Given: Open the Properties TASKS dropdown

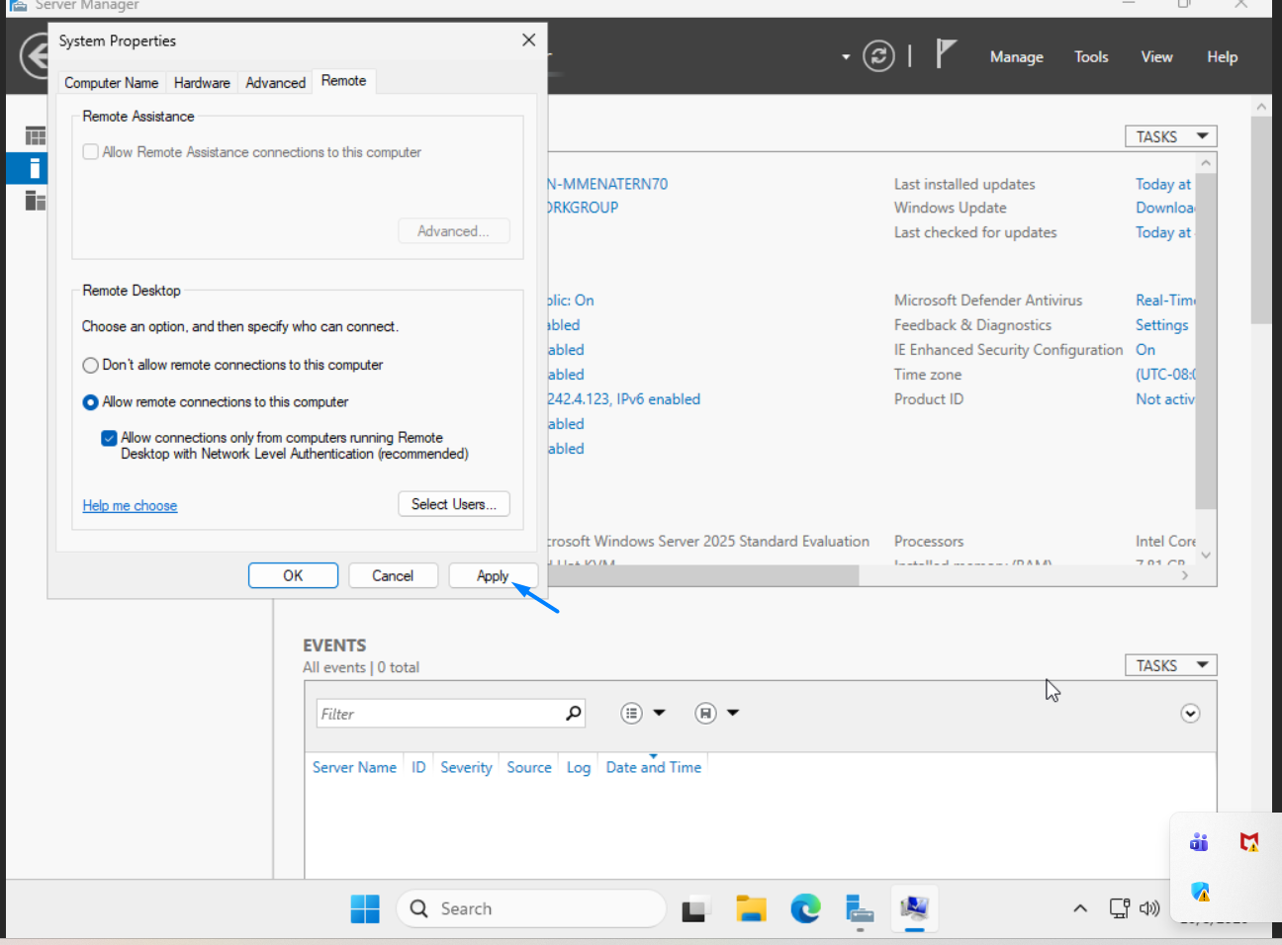Looking at the screenshot, I should (1170, 136).
